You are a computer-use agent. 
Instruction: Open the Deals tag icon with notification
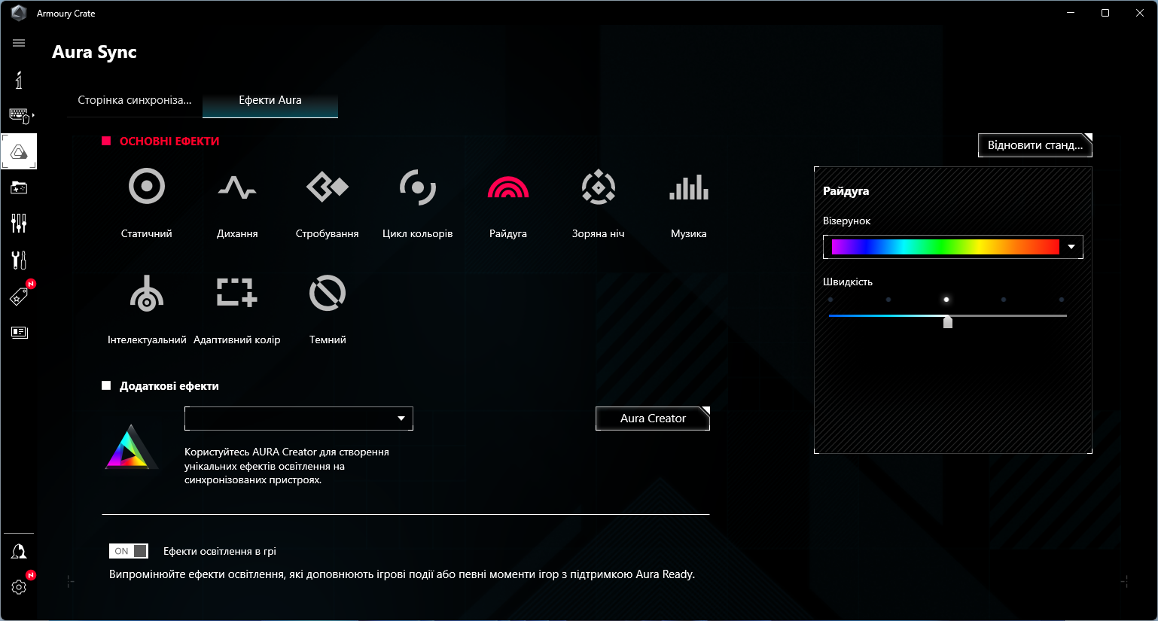pos(19,296)
